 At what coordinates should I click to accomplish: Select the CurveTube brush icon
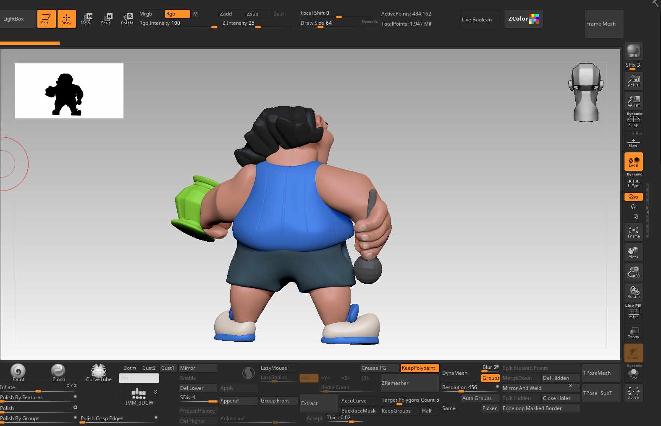[x=99, y=372]
